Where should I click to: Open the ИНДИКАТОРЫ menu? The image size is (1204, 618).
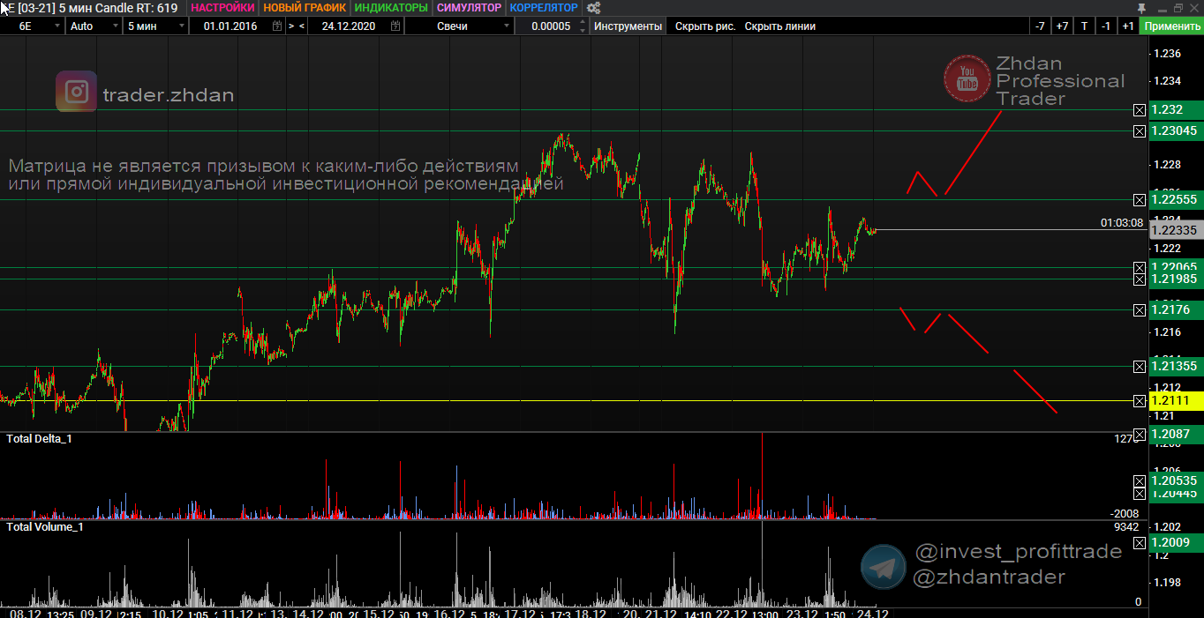pyautogui.click(x=390, y=8)
